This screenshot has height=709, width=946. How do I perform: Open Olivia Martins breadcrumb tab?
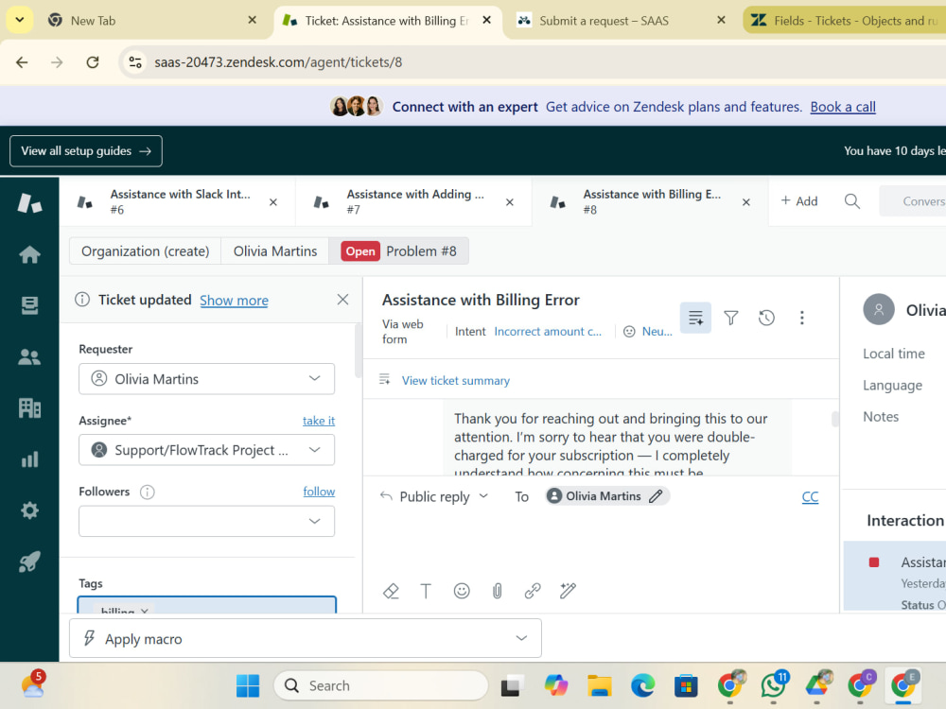click(x=275, y=251)
